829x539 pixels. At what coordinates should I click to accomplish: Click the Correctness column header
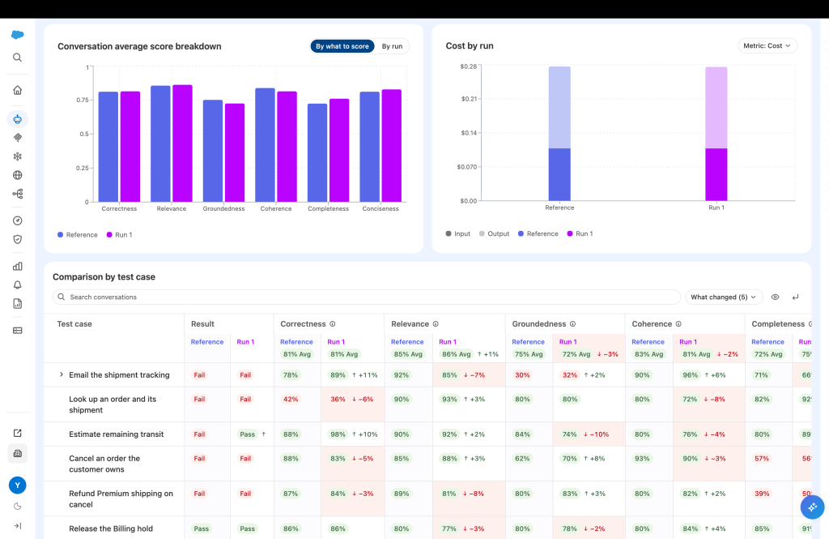303,324
